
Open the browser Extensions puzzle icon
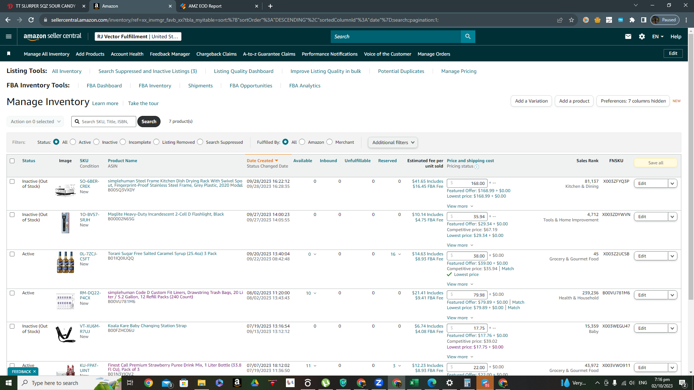click(x=632, y=20)
